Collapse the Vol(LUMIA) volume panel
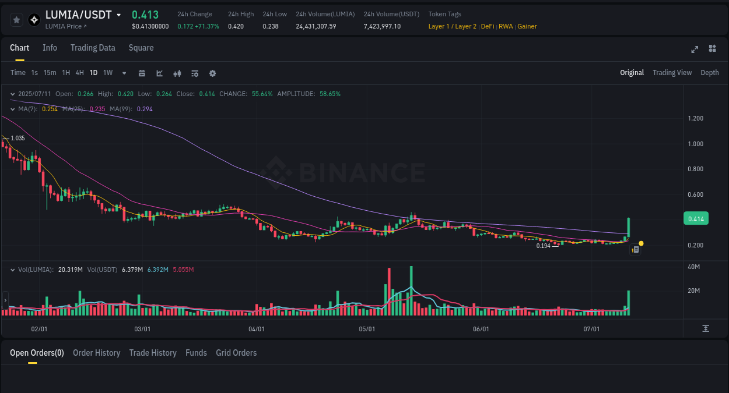Image resolution: width=729 pixels, height=393 pixels. coord(12,270)
